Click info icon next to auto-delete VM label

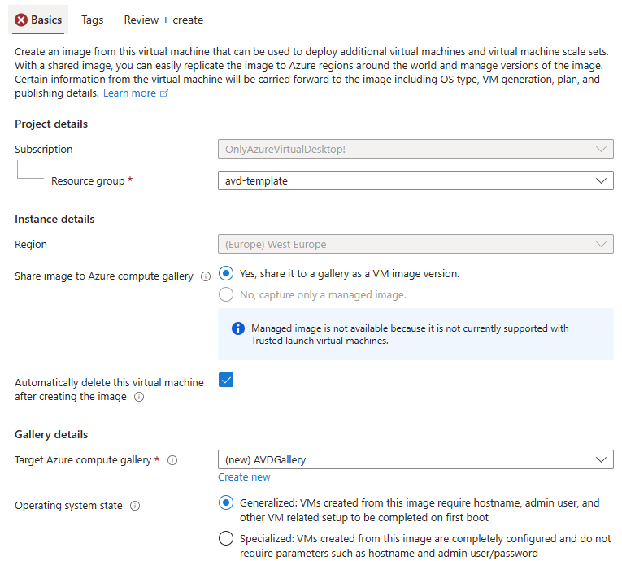139,397
